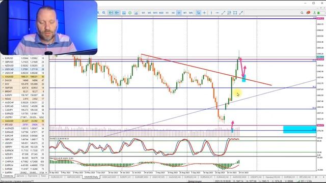Select BTCUSD row in Market Watch
This screenshot has width=326, height=183.
coord(23,125)
